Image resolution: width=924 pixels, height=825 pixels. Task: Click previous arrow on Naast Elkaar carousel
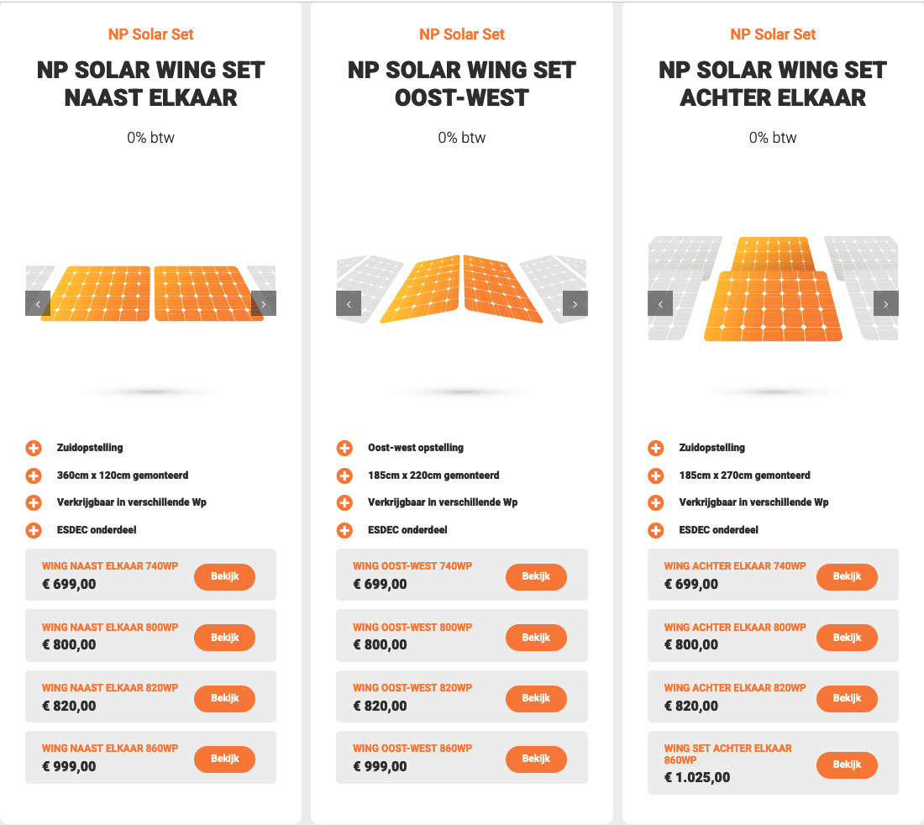coord(38,303)
